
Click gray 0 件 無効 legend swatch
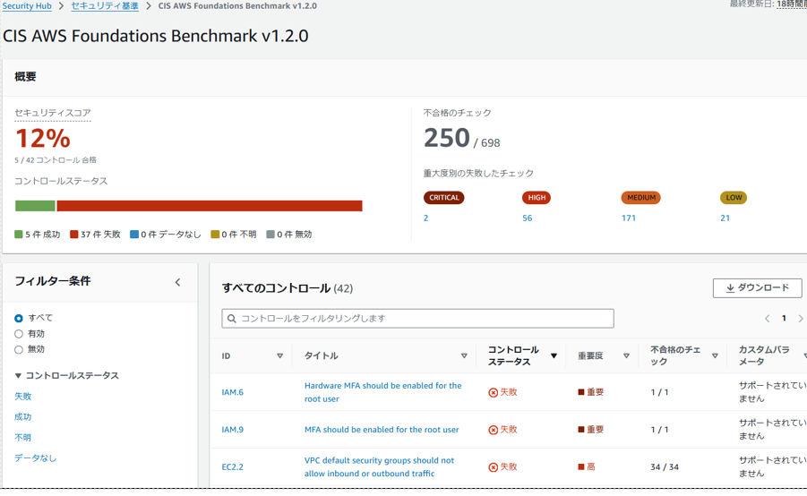pos(270,234)
